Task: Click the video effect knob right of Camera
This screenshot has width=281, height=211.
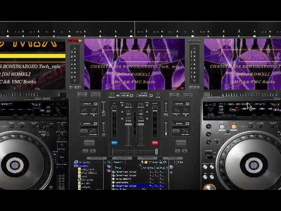Action: tap(158, 95)
